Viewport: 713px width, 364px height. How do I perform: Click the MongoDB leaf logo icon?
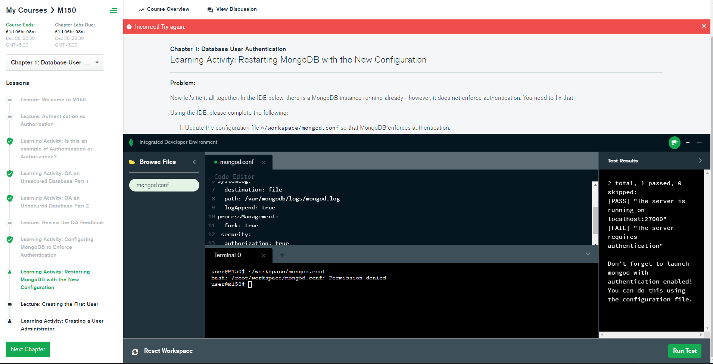[x=131, y=142]
